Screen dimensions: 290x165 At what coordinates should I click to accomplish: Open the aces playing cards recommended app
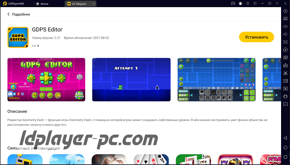click(x=151, y=159)
